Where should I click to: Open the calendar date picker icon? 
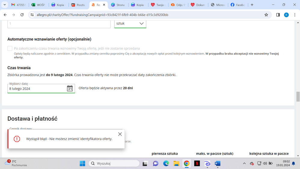point(70,88)
